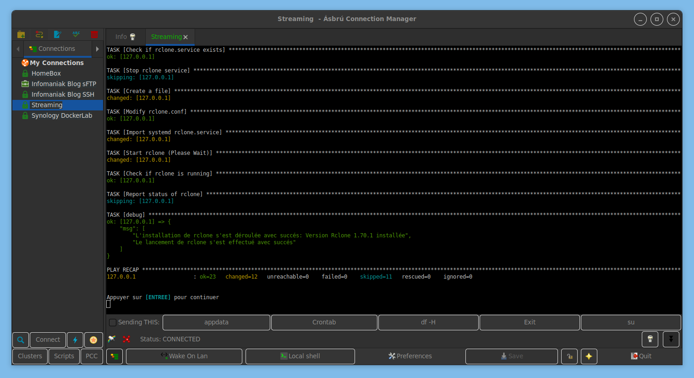Click the double down-arrow button
Image resolution: width=694 pixels, height=378 pixels.
pyautogui.click(x=671, y=340)
